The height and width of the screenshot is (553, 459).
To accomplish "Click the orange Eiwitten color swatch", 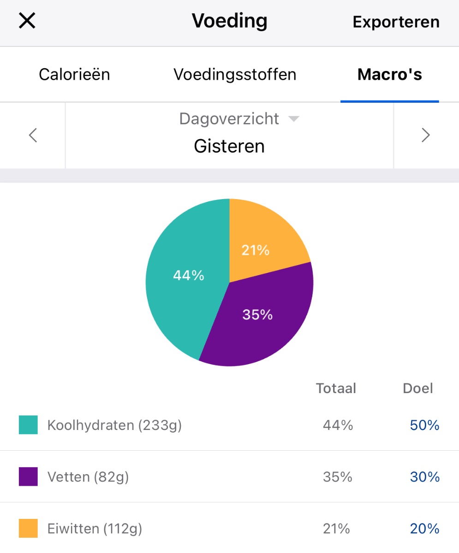I will 28,529.
